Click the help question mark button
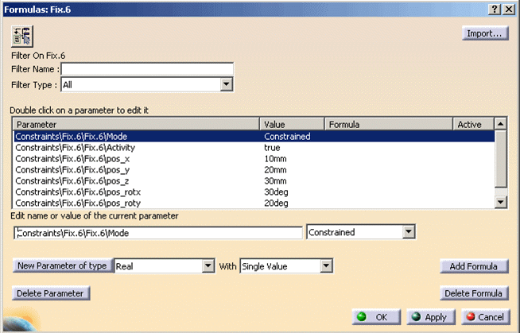 point(495,8)
